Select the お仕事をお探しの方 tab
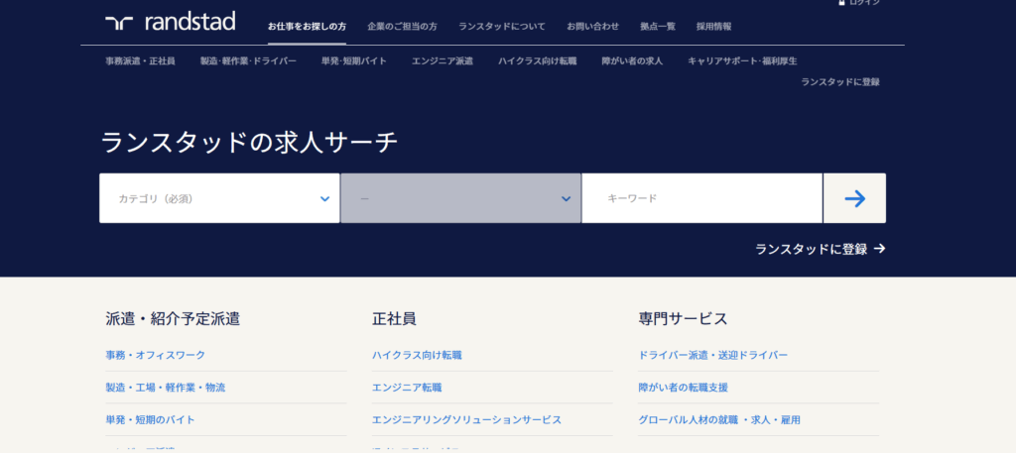The image size is (1016, 453). point(307,26)
